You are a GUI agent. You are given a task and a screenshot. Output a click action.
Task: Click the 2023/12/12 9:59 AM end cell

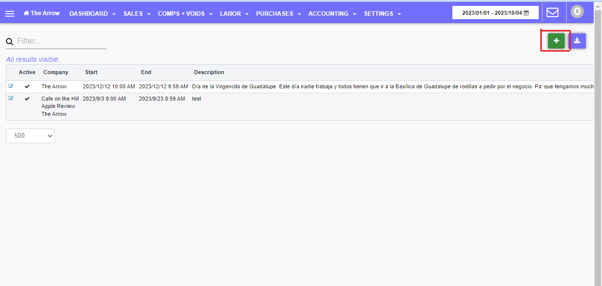click(x=163, y=86)
